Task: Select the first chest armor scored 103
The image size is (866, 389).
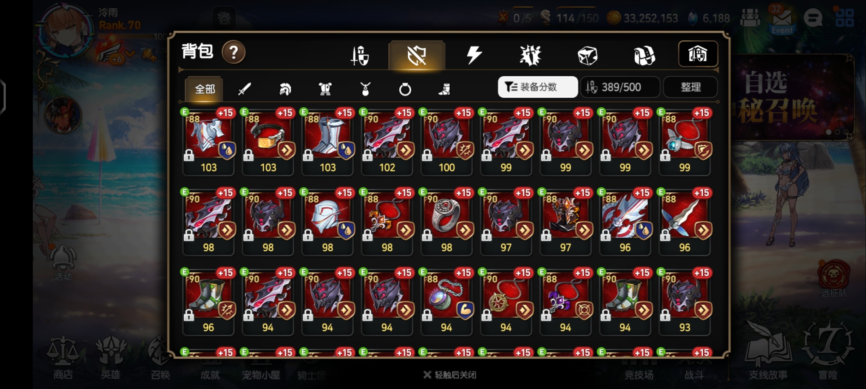Action: [x=208, y=142]
